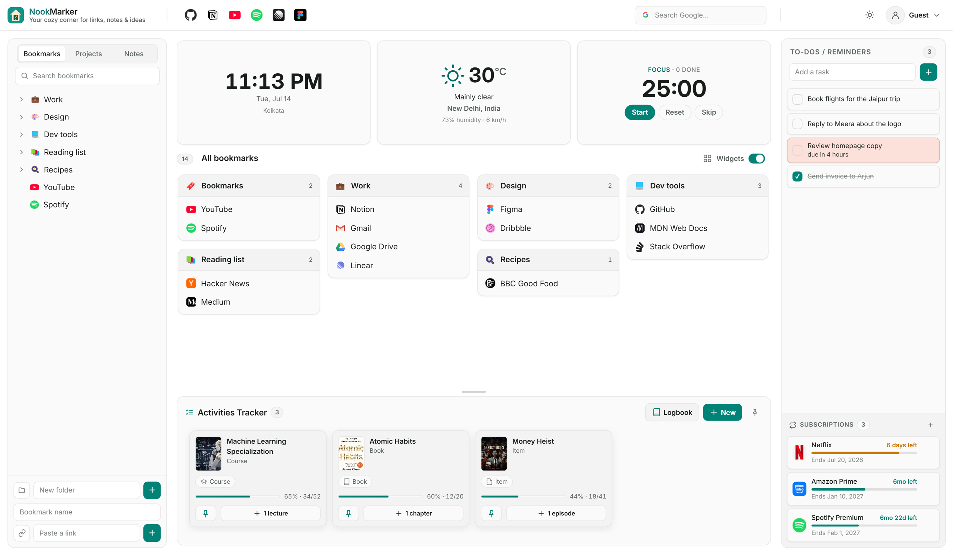
Task: Focus the Search Google field
Action: 701,15
